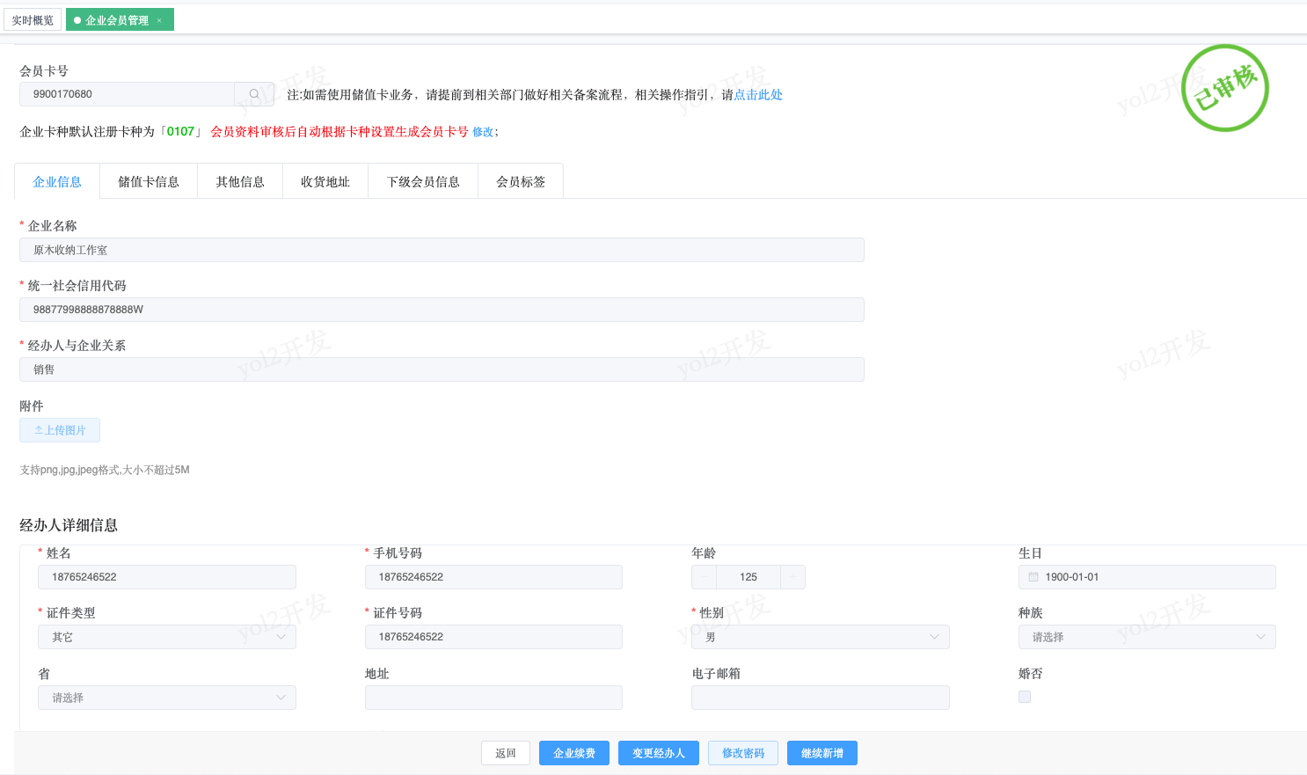
Task: Click the 修改密码 button
Action: 743,753
